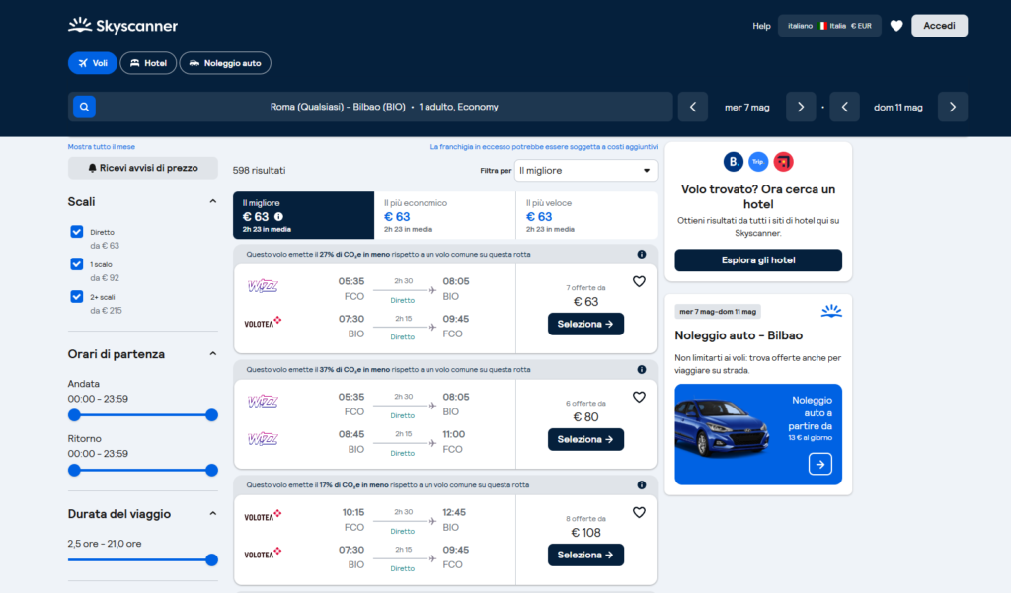This screenshot has width=1011, height=593.
Task: Select the Il più veloce sorting tab
Action: click(x=586, y=215)
